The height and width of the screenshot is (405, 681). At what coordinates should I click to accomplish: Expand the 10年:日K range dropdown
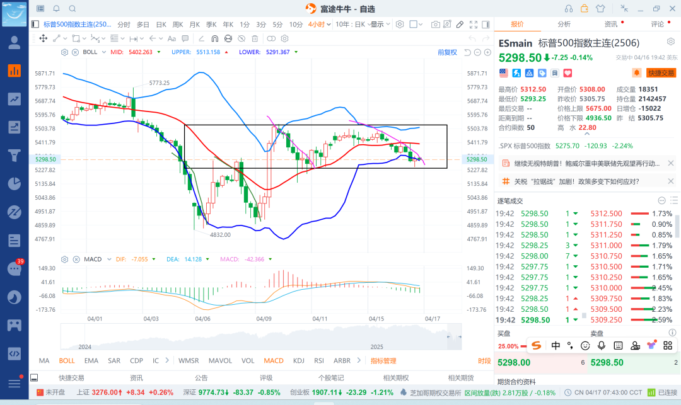point(352,25)
